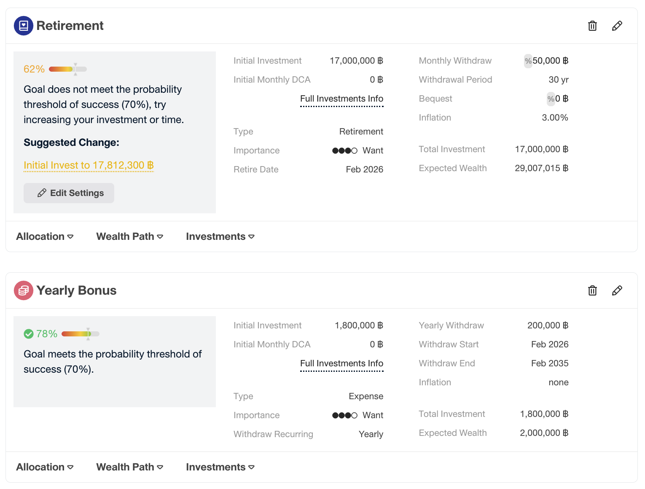
Task: Click the Yearly Bonus coins icon
Action: 24,290
